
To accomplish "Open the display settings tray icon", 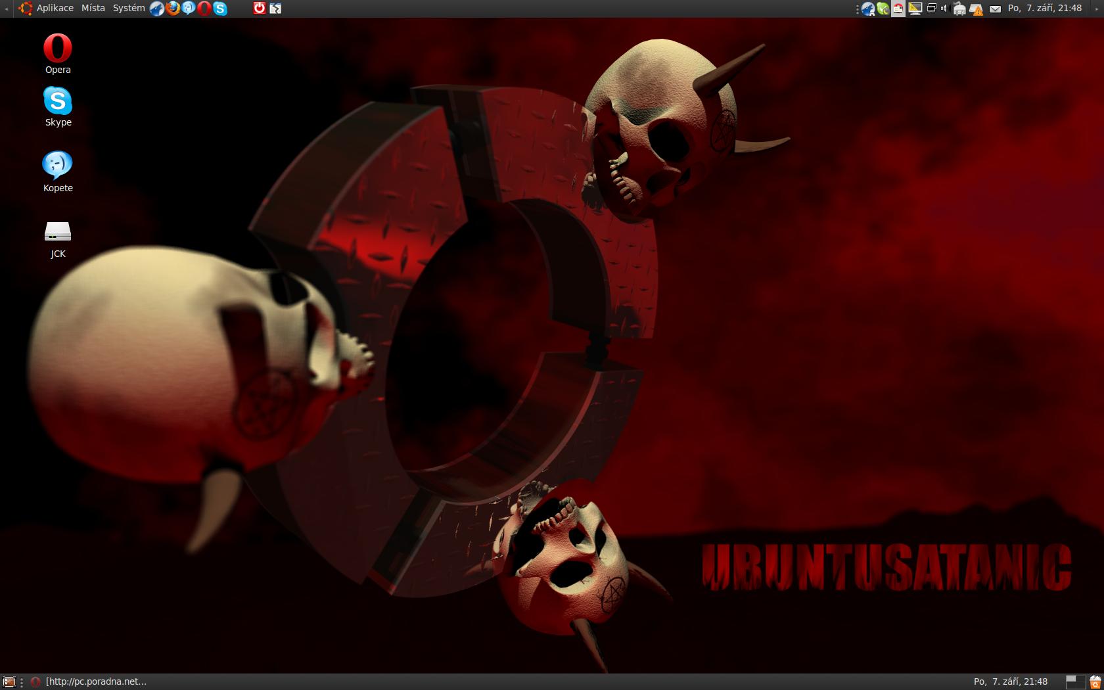I will pos(915,9).
